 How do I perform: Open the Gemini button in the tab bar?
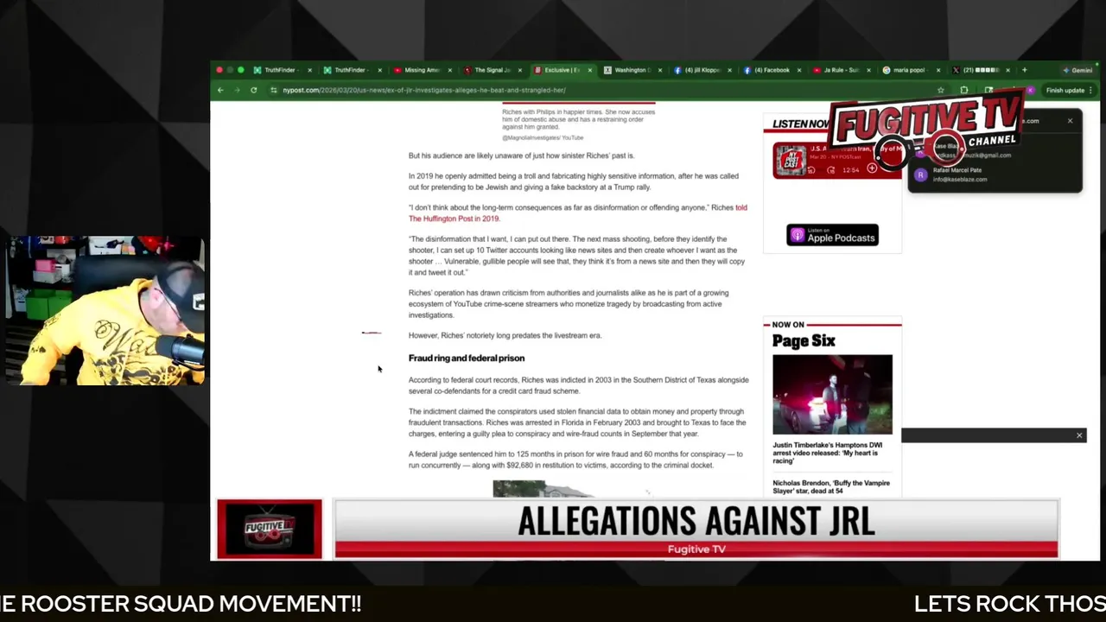click(1077, 70)
